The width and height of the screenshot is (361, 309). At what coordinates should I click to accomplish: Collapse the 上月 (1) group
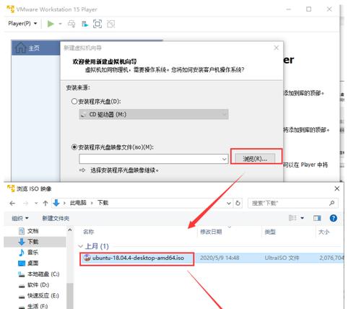coord(81,246)
